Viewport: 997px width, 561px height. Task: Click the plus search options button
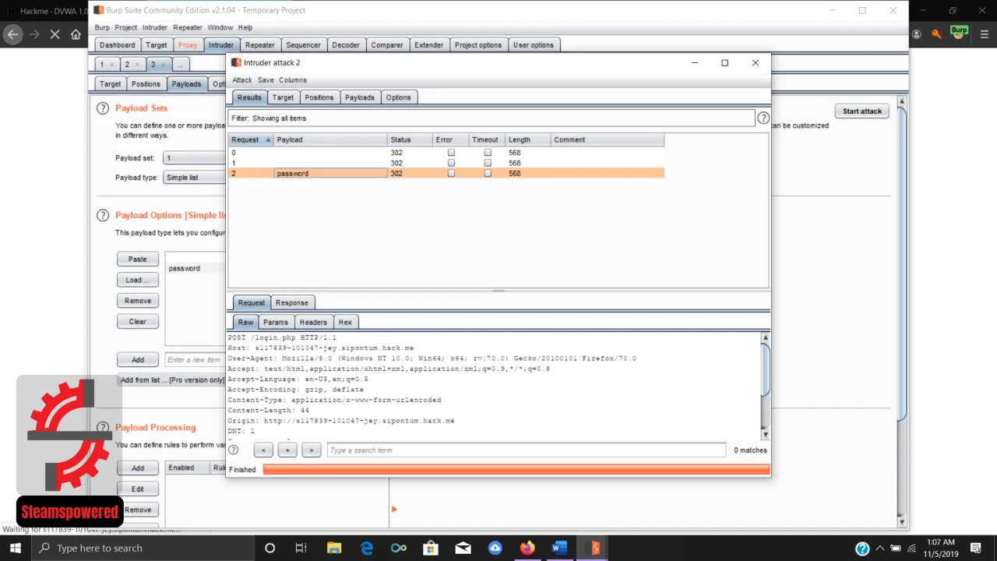pos(287,450)
